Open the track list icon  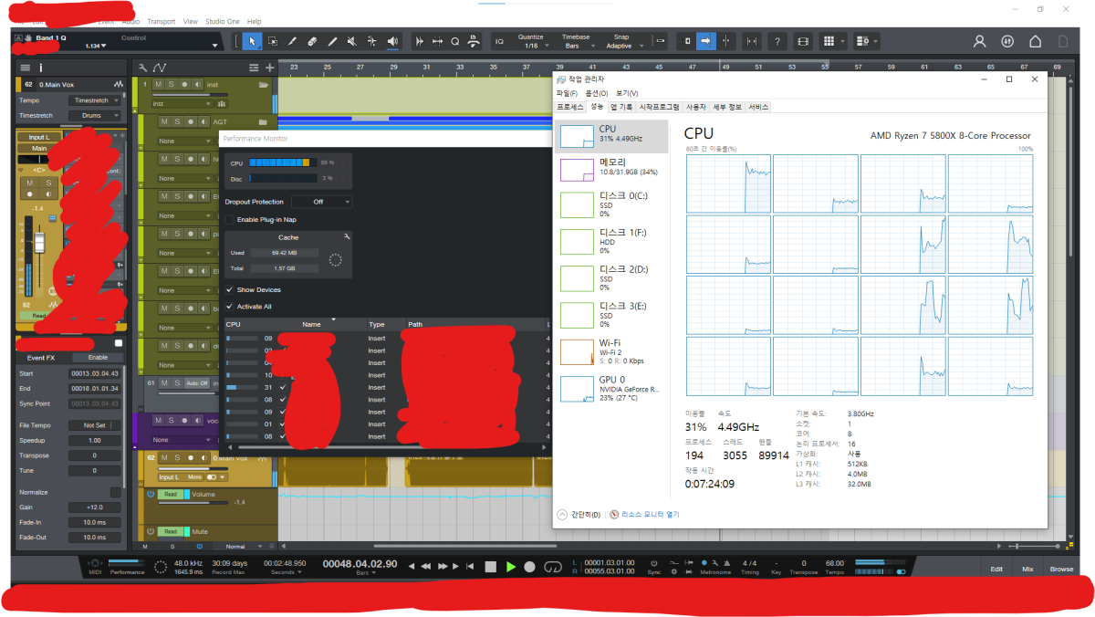pyautogui.click(x=254, y=68)
